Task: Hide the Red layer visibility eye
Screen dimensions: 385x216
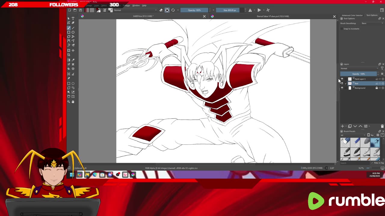Action: [342, 83]
